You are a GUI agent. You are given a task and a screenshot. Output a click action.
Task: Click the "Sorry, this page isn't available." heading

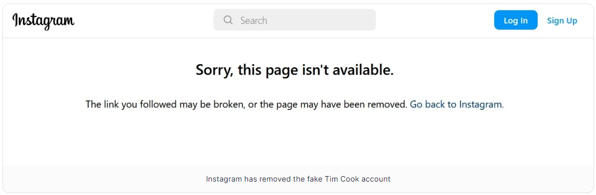(x=295, y=70)
